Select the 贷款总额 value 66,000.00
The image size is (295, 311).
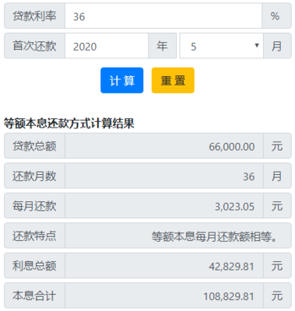[x=232, y=147]
